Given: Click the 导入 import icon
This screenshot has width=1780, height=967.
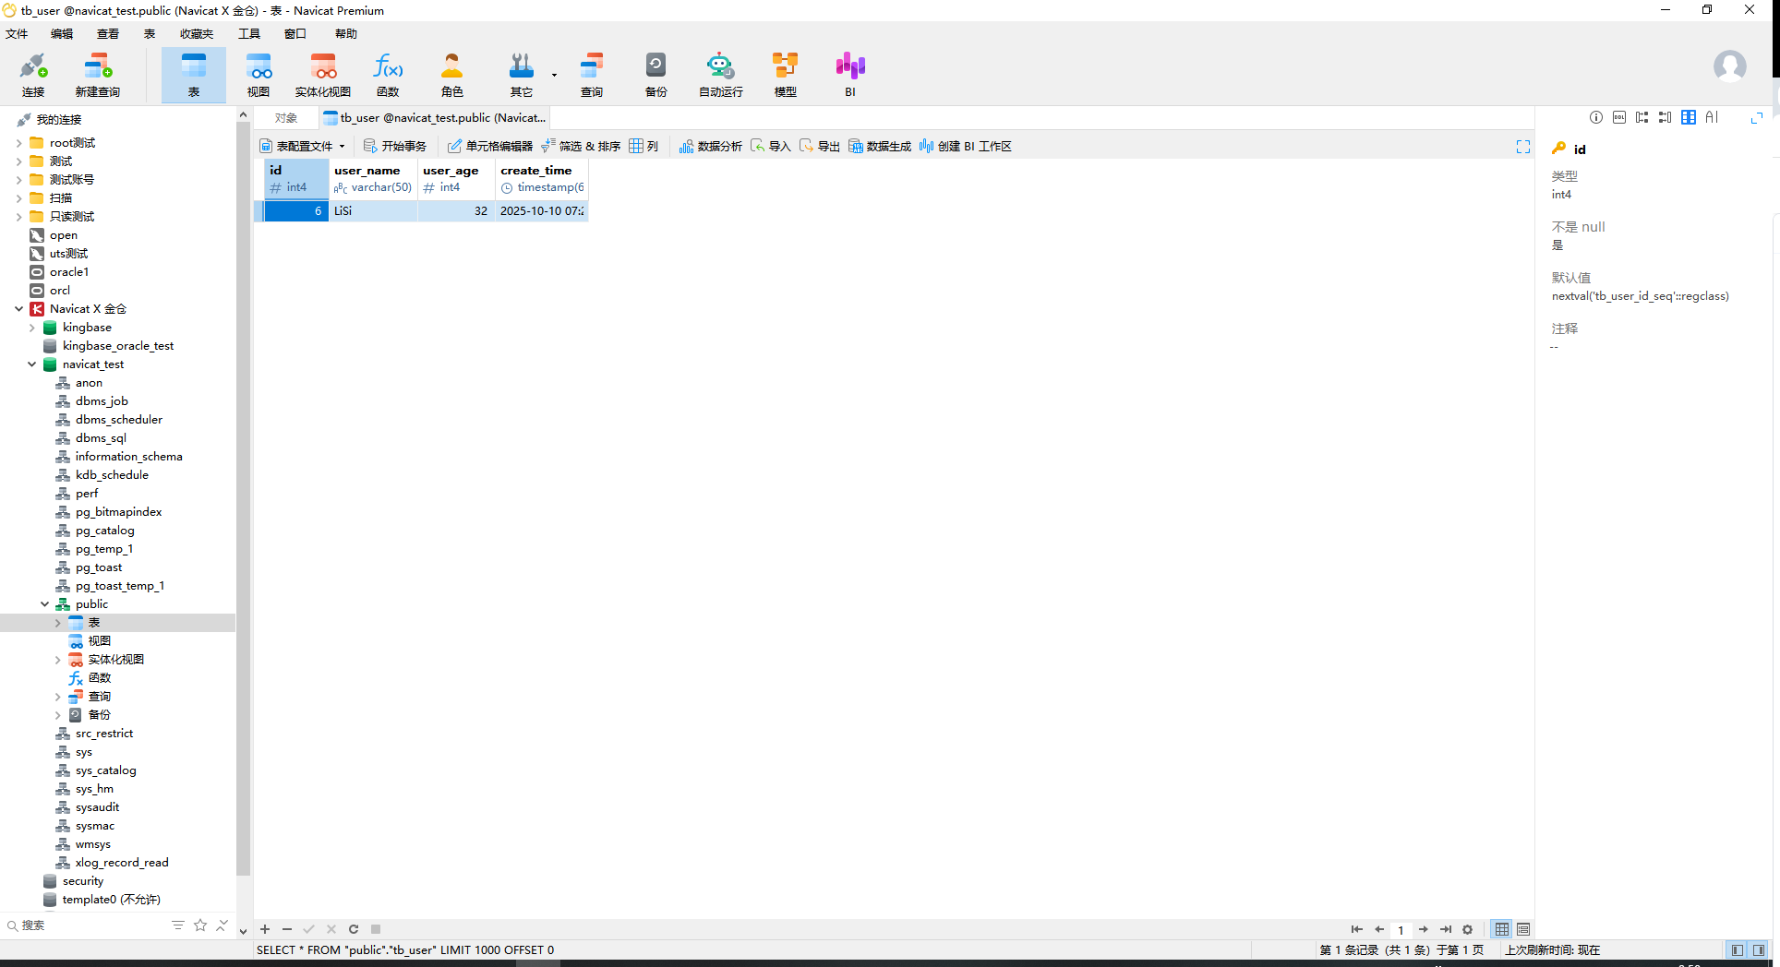Looking at the screenshot, I should 771,146.
